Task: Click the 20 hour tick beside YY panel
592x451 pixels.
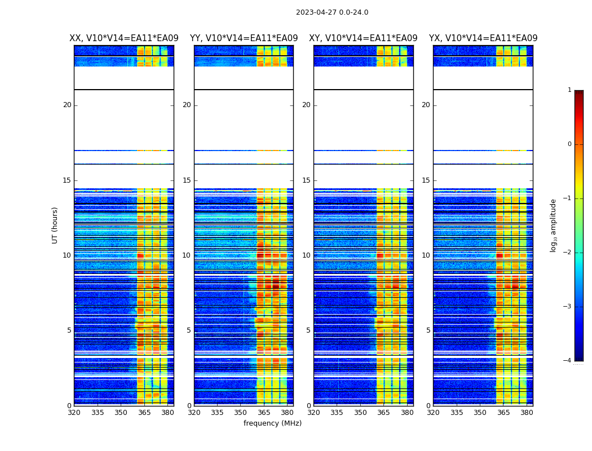Action: (x=187, y=105)
